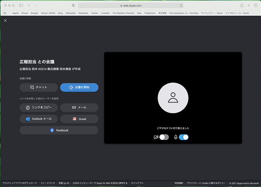Reload the page using the refresh icon
This screenshot has width=261, height=187.
pos(181,6)
